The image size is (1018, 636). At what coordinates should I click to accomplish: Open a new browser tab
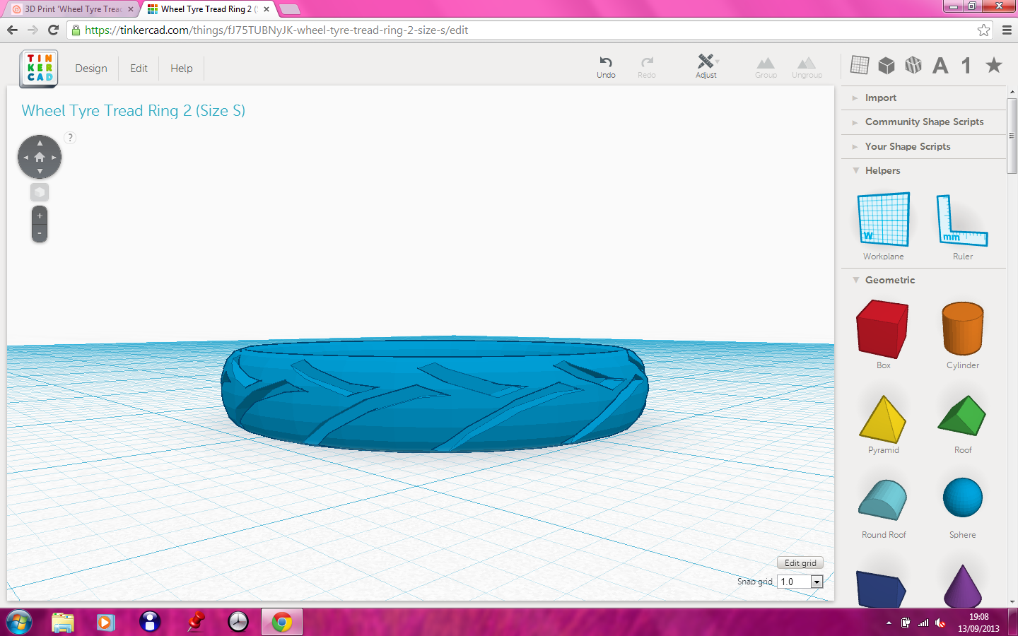290,9
